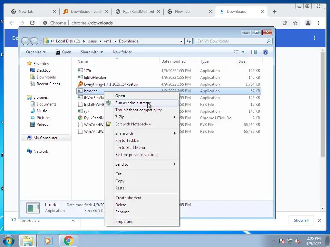
Task: Click the change view icon in Explorer toolbar
Action: (x=236, y=52)
